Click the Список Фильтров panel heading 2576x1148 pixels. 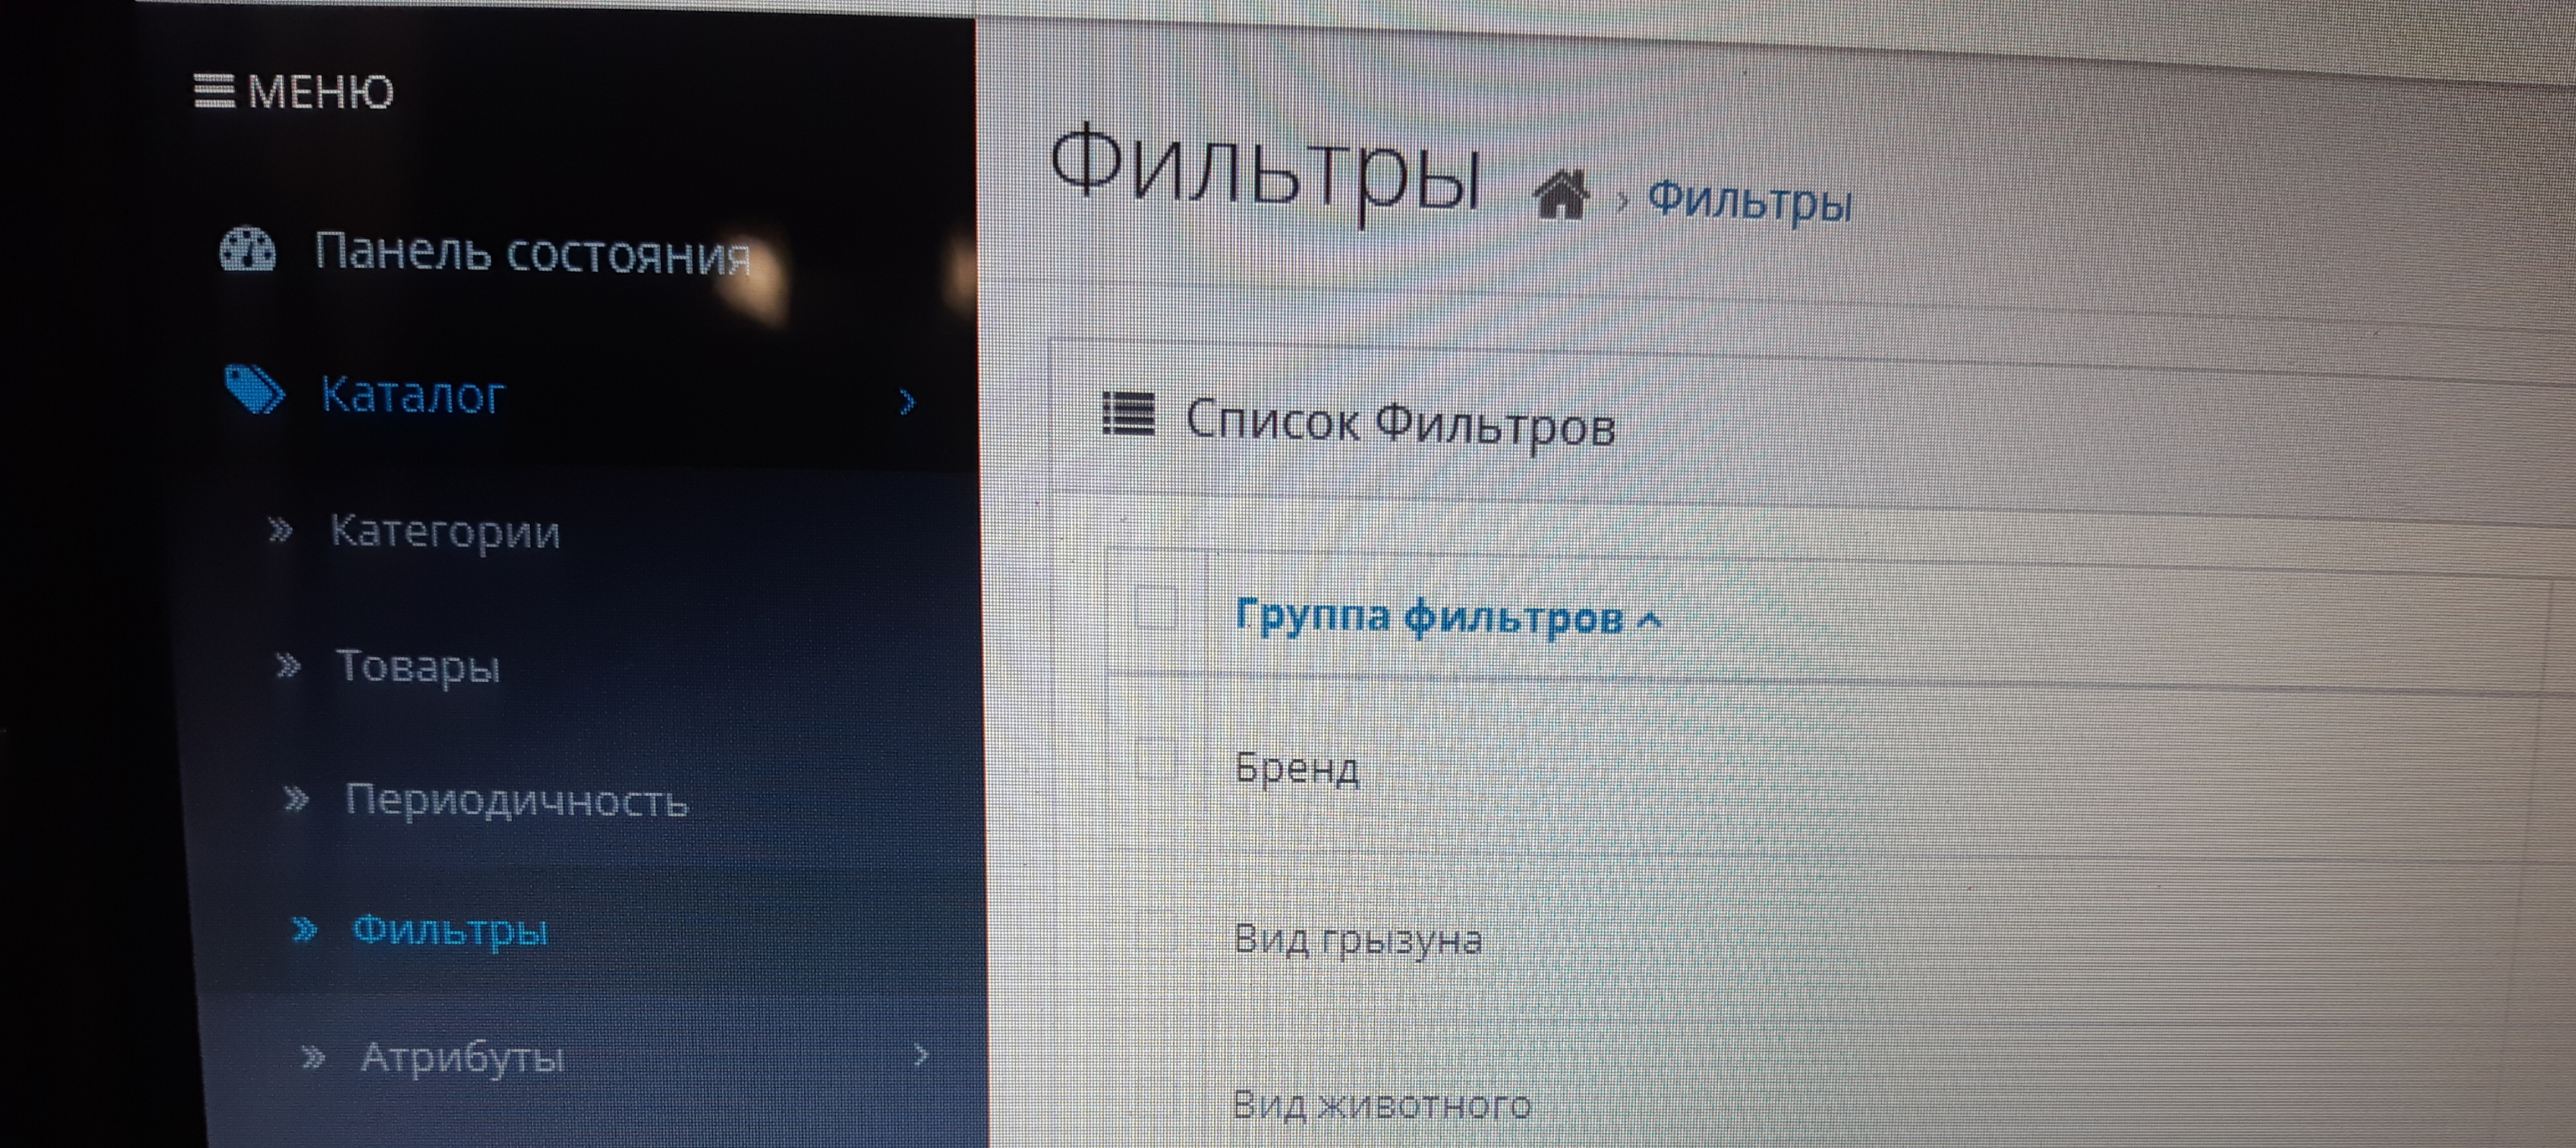[x=1400, y=423]
